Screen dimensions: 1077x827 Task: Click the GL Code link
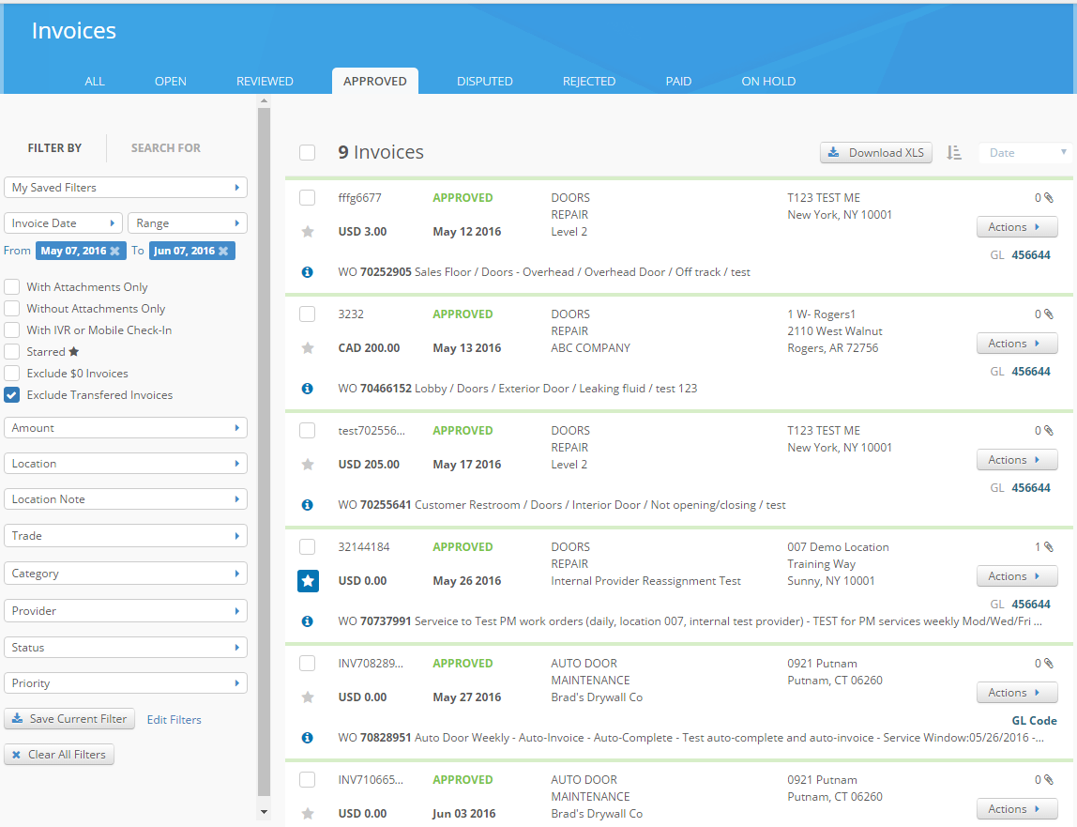pos(1035,720)
